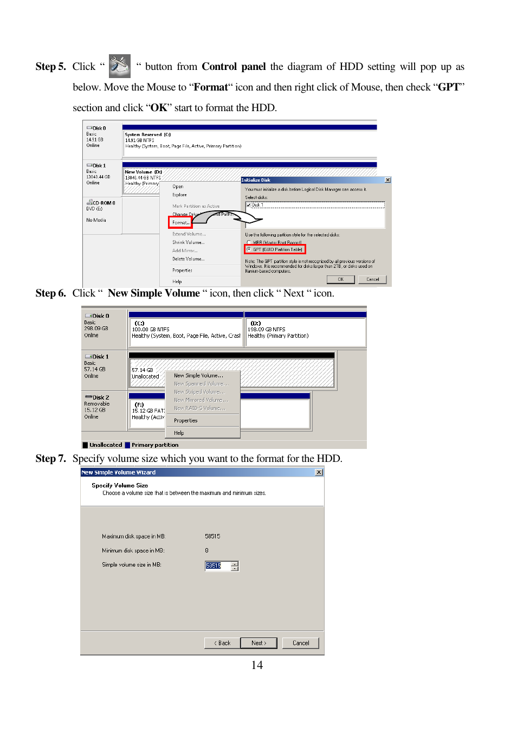The image size is (517, 733).
Task: Click the CD-ROM 0 drive icon
Action: tap(89, 202)
